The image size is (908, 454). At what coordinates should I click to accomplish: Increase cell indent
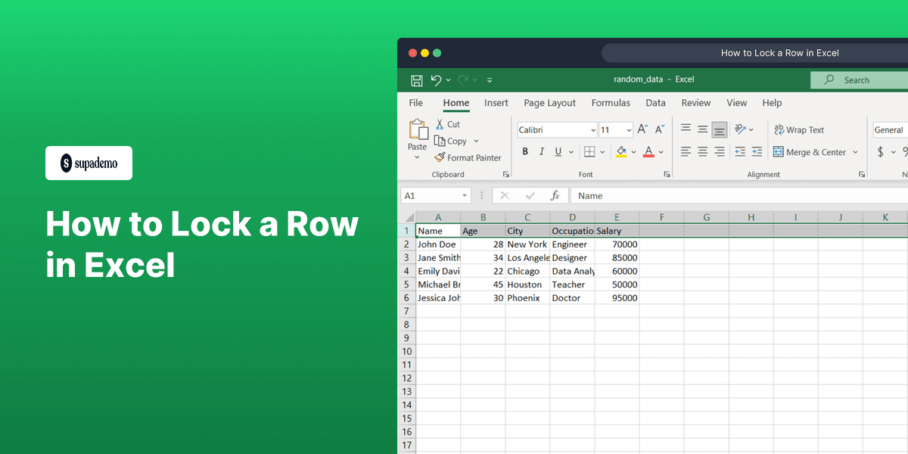(757, 151)
